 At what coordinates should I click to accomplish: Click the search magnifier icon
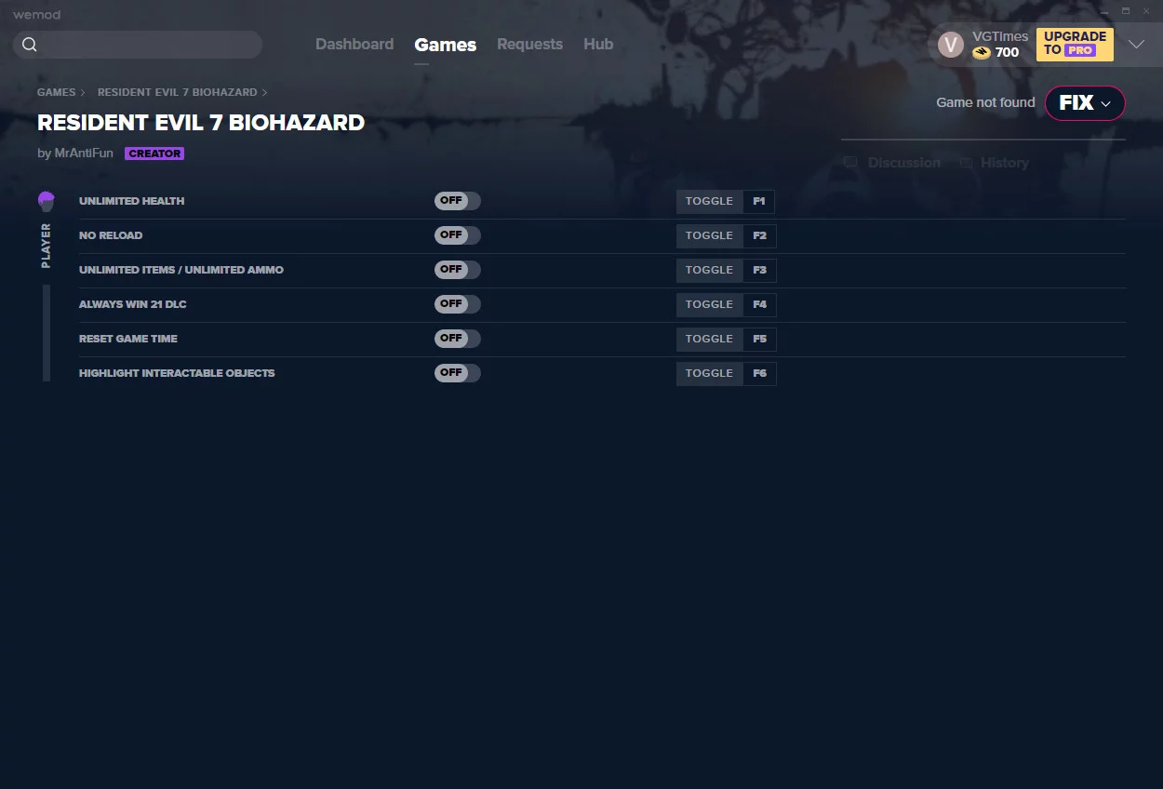click(30, 45)
